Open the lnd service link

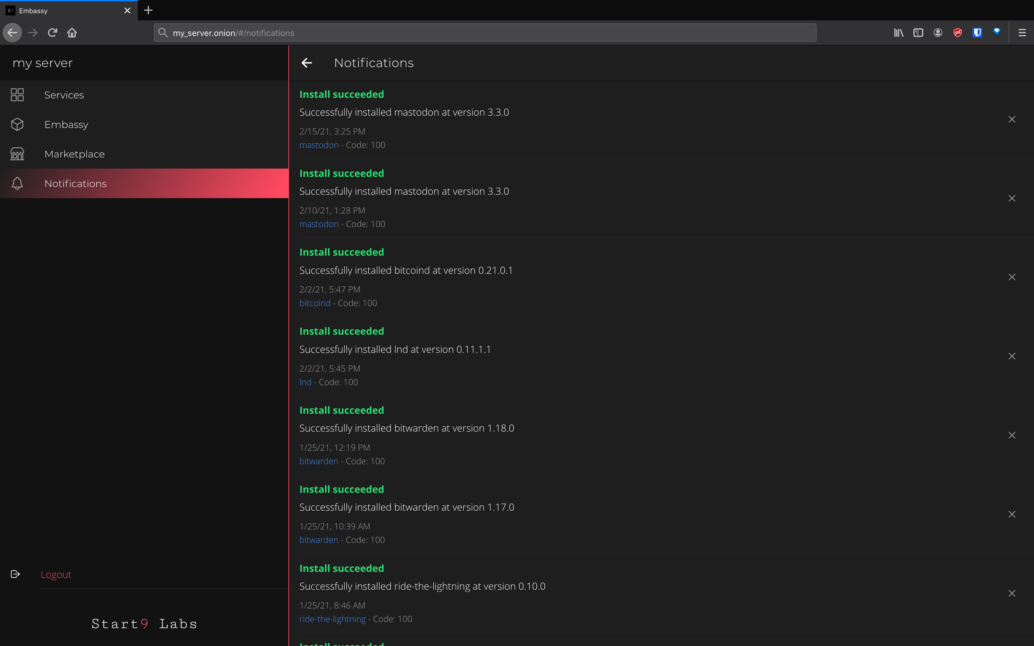(305, 382)
